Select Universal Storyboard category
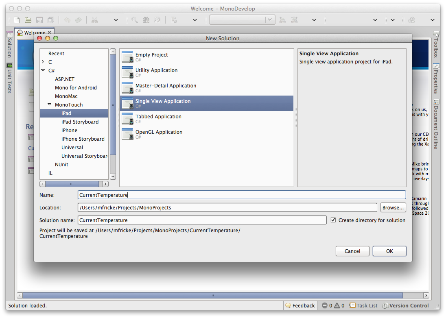 84,156
